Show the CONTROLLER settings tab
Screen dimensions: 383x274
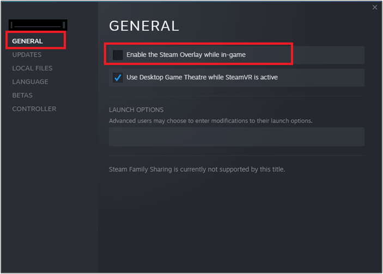click(x=34, y=109)
